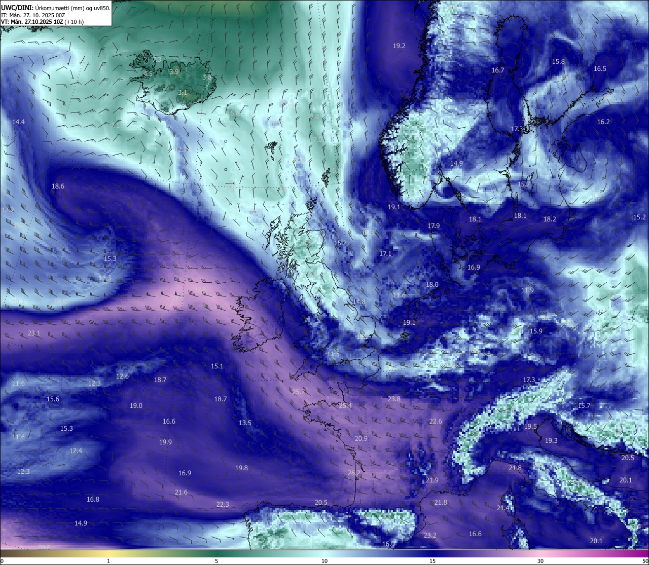Screen dimensions: 649x565
Task: Click the 12.4 value on the map
Action: click(x=76, y=450)
